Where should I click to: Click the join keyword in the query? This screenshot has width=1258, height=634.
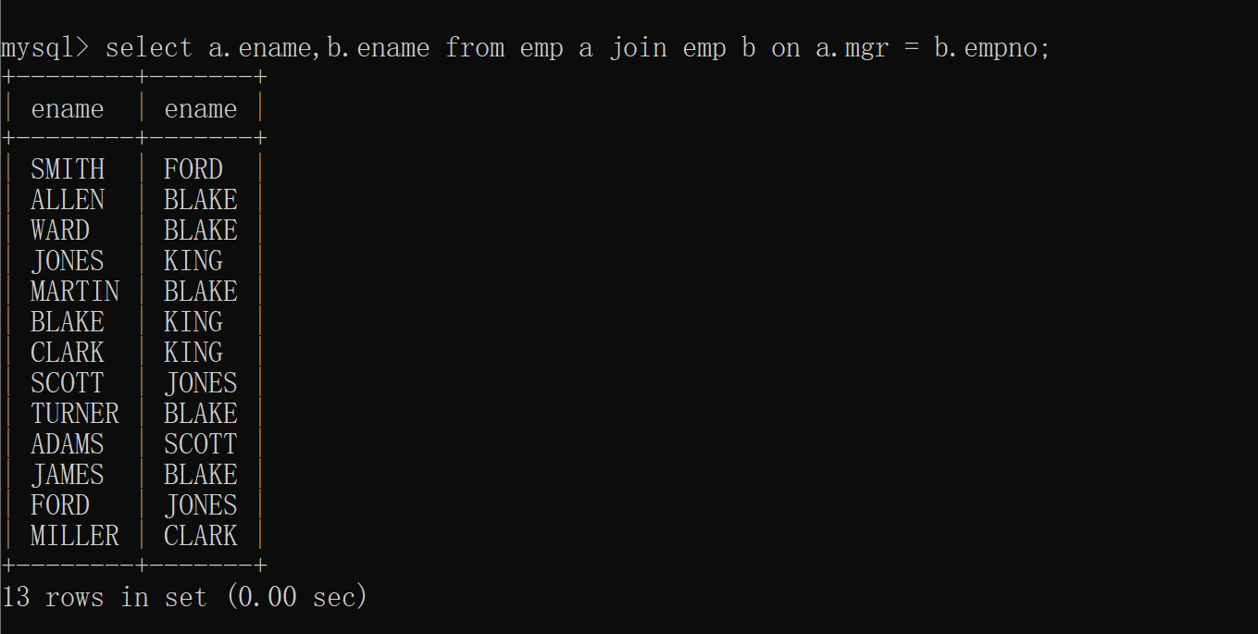638,48
